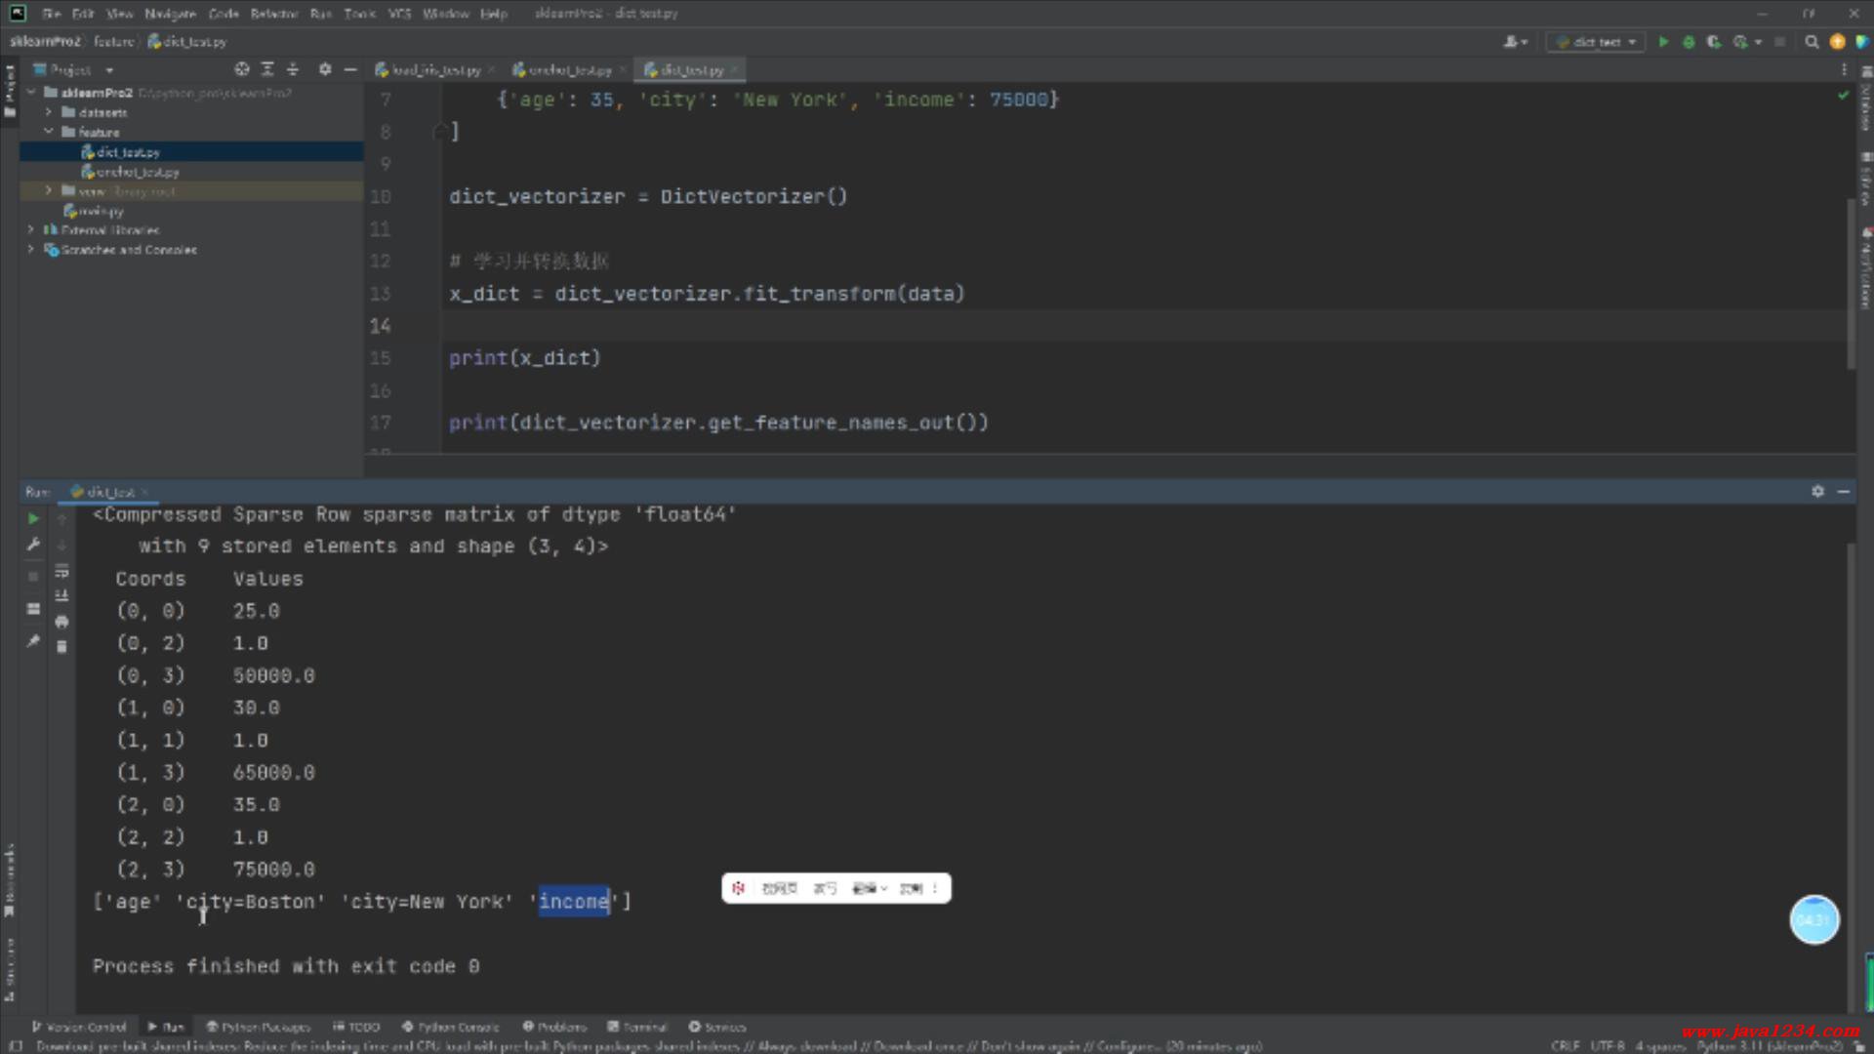Open the Run panel's wrench settings icon
The image size is (1874, 1054).
point(33,545)
